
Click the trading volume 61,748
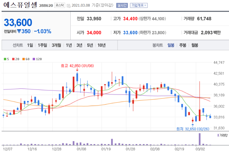pyautogui.click(x=204, y=19)
